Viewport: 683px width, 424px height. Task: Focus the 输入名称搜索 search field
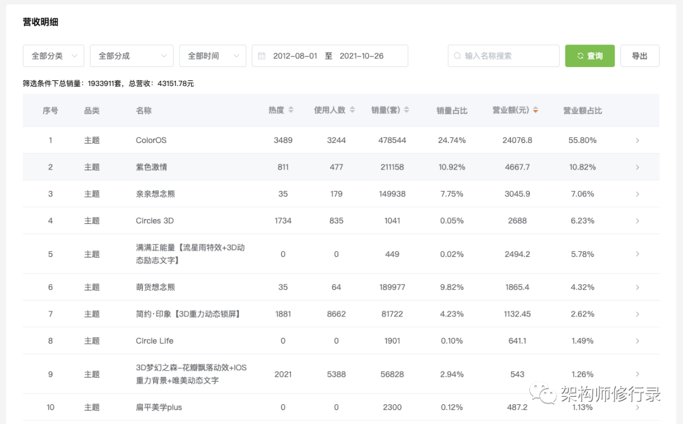pyautogui.click(x=503, y=56)
